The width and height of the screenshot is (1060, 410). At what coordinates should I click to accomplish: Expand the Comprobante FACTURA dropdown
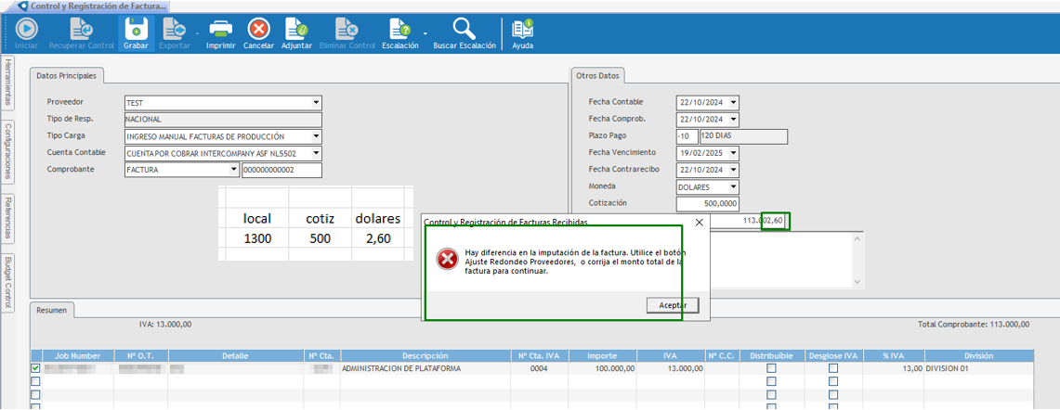[233, 170]
